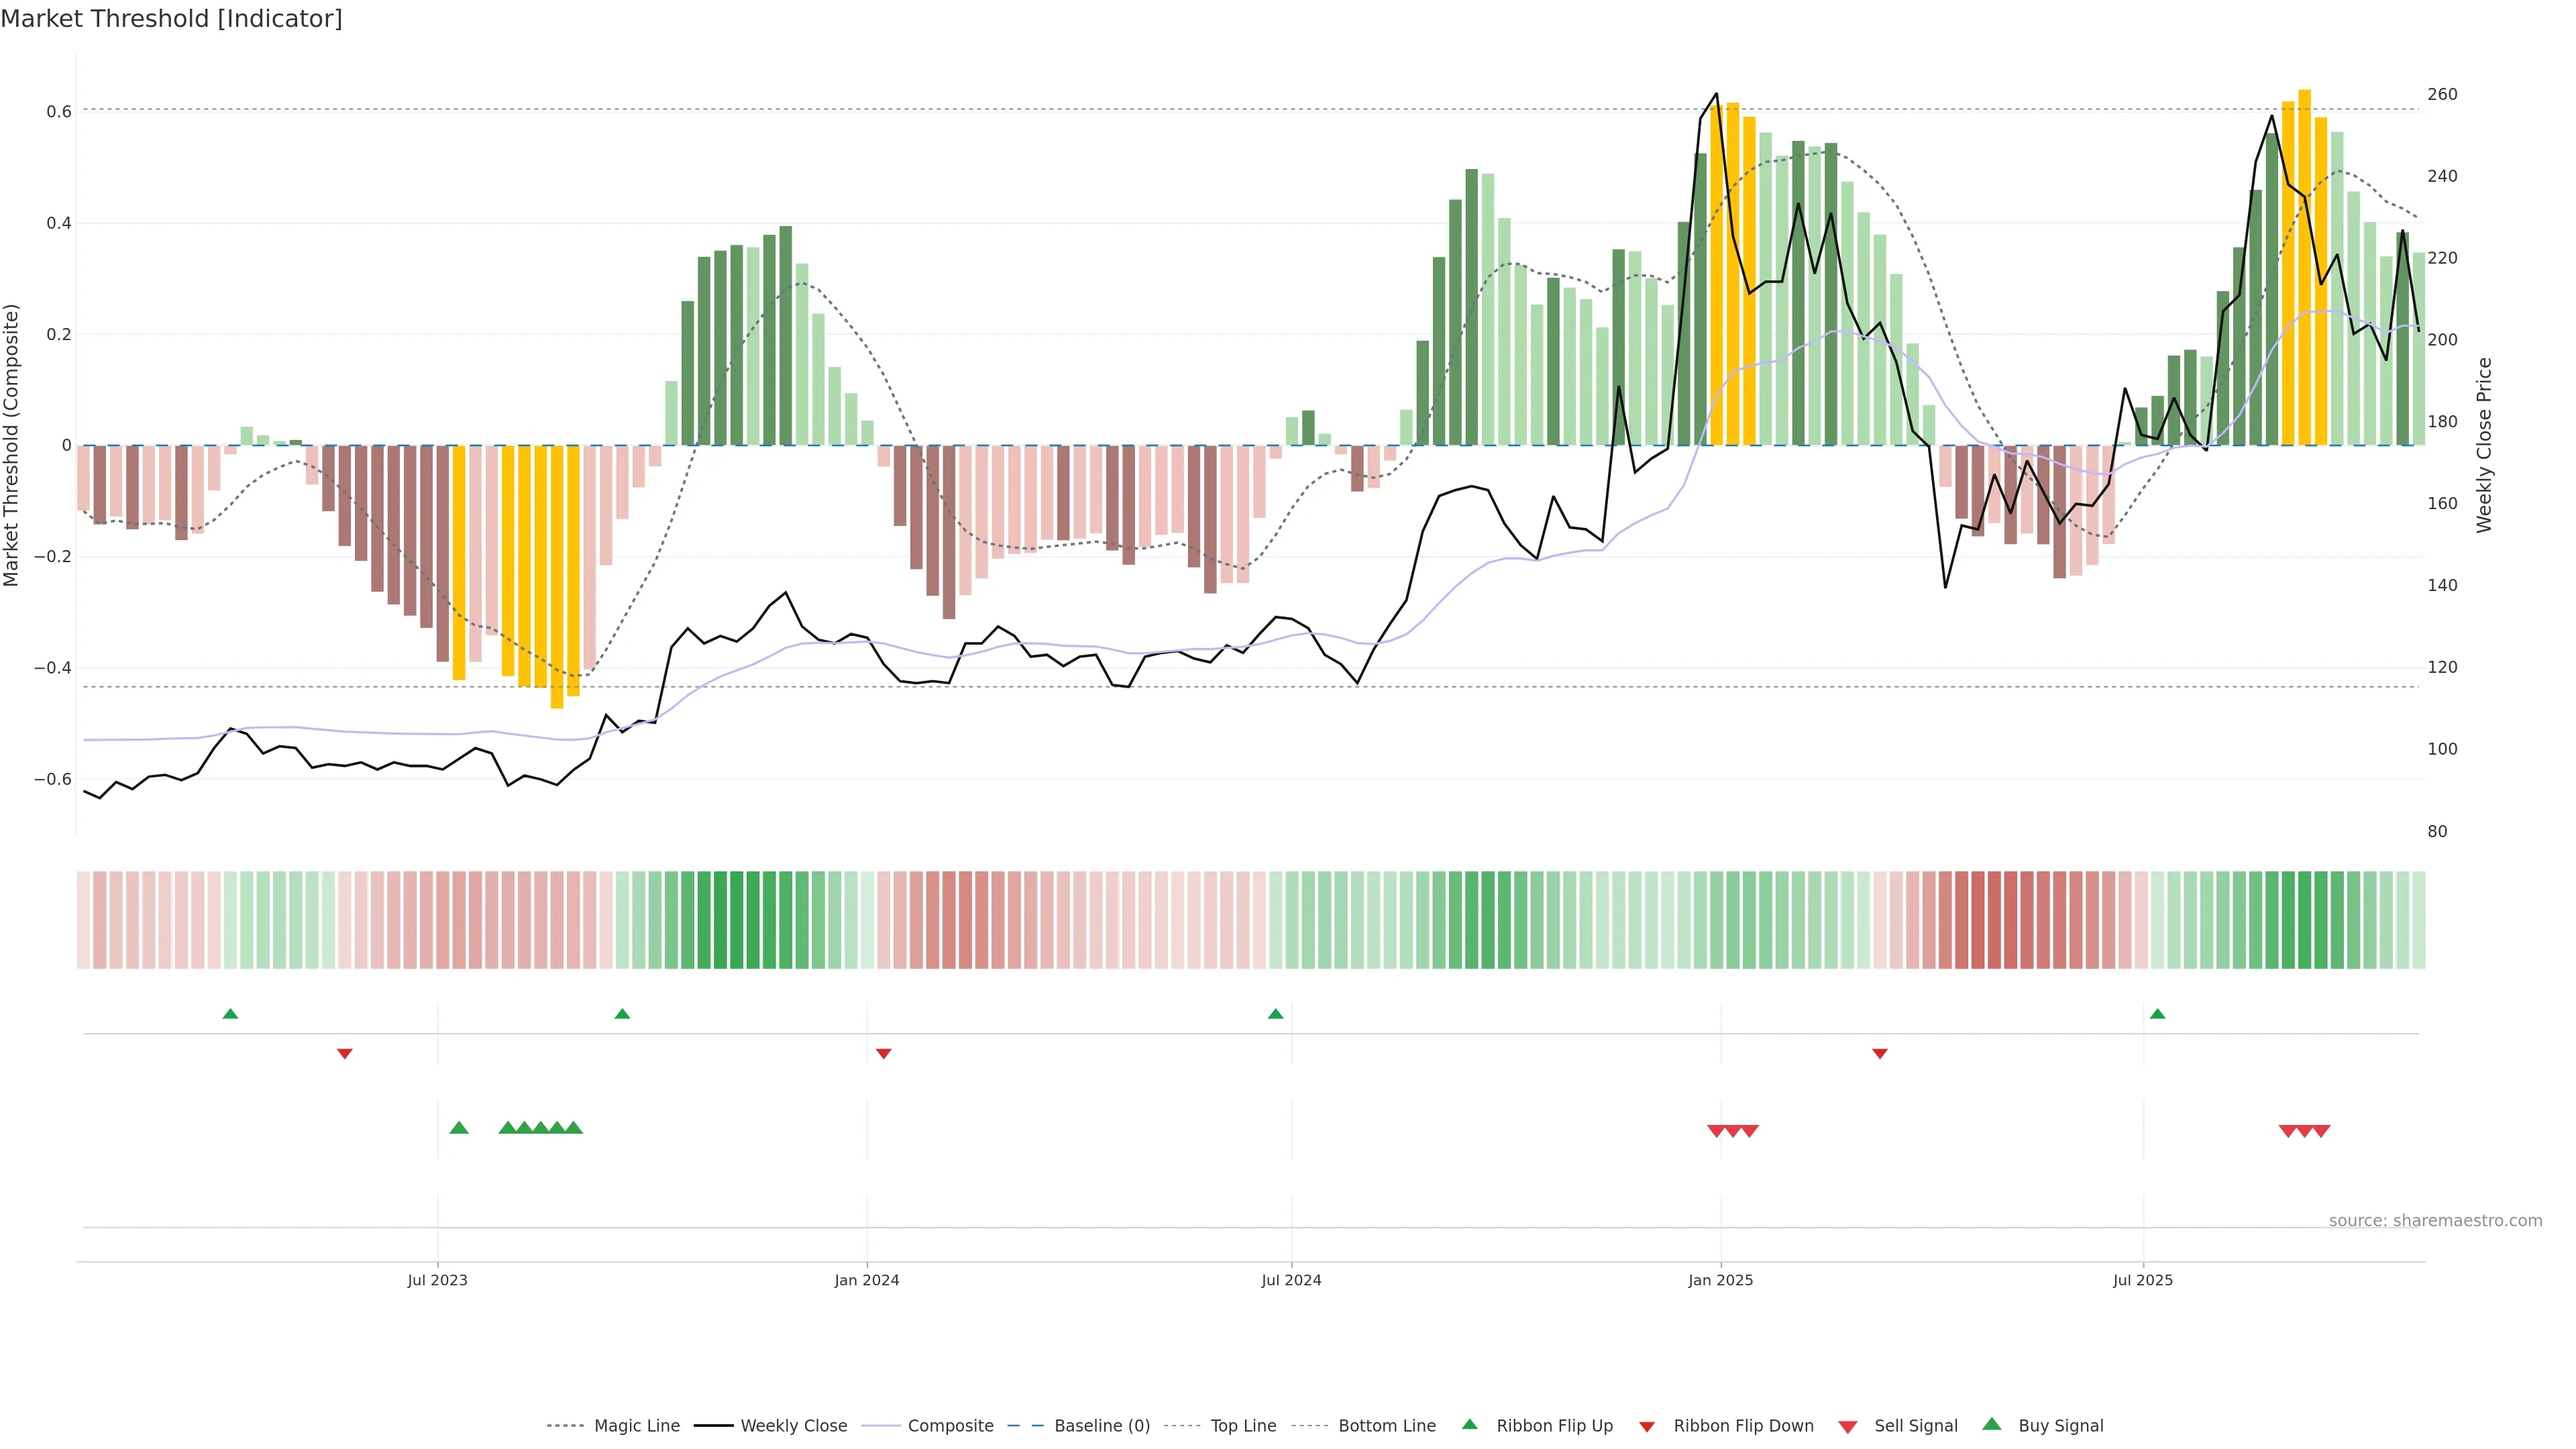Screen dimensions: 2576x1449
Task: Click the Top Line legend entry
Action: 1243,1426
